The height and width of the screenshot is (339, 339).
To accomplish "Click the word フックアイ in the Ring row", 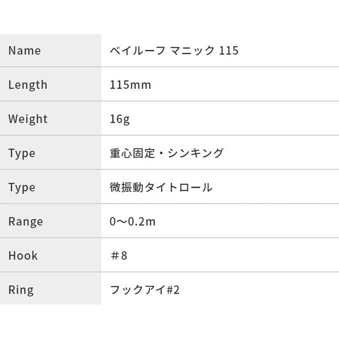I will pyautogui.click(x=136, y=290).
